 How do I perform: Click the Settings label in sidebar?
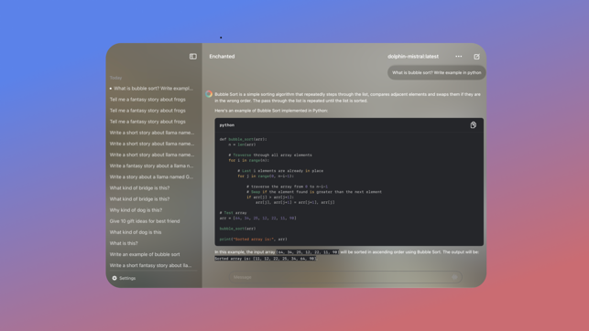[127, 278]
